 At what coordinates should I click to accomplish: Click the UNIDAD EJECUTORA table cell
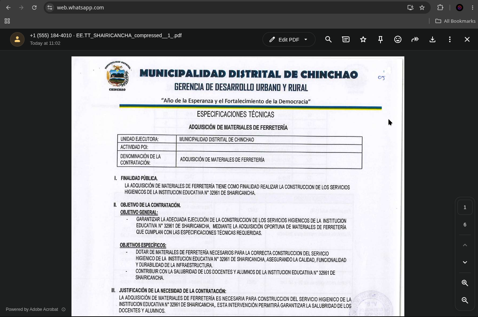[147, 139]
